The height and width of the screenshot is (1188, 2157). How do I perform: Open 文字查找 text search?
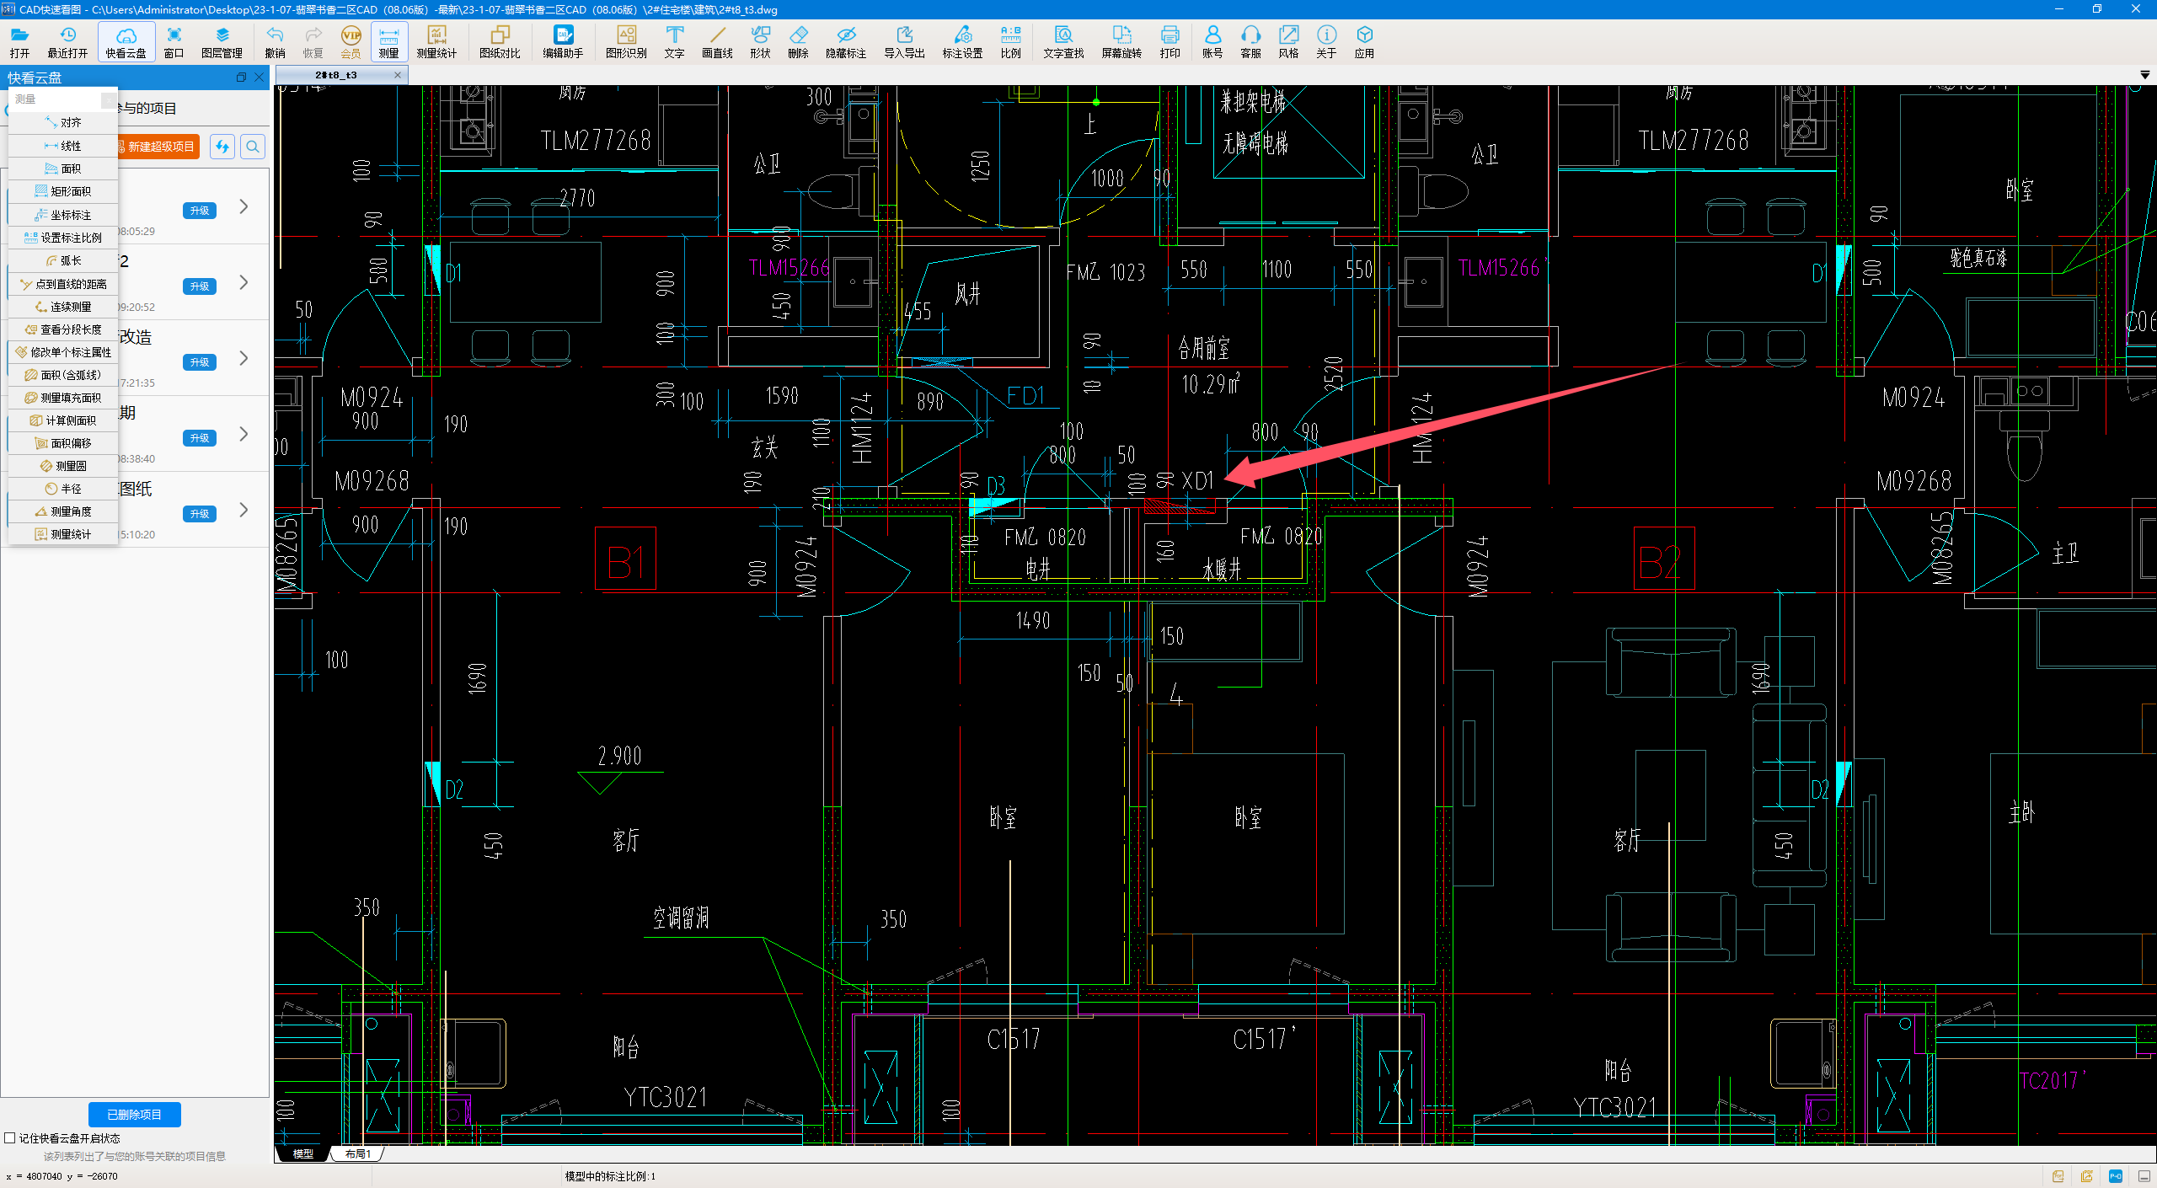pyautogui.click(x=1063, y=41)
